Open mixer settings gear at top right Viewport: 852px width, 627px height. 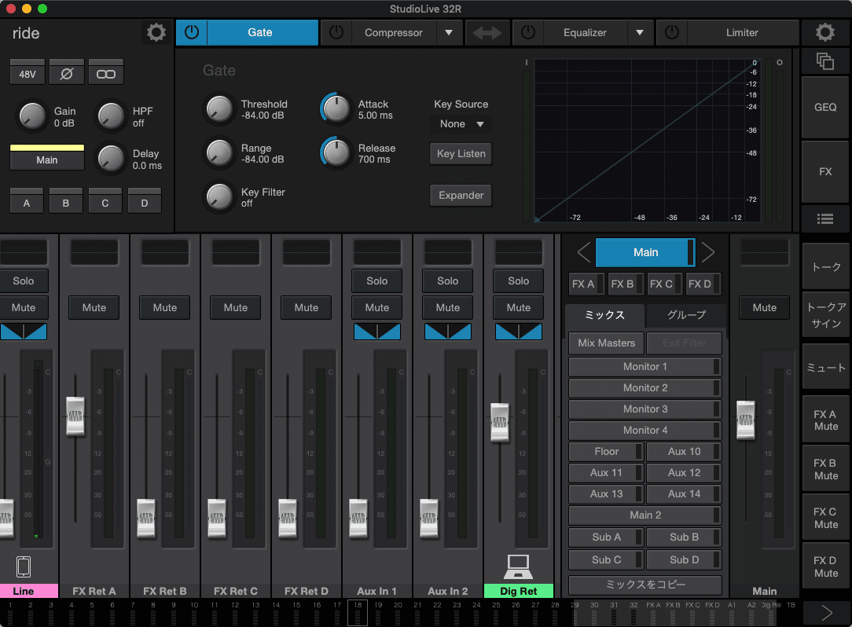click(x=824, y=33)
